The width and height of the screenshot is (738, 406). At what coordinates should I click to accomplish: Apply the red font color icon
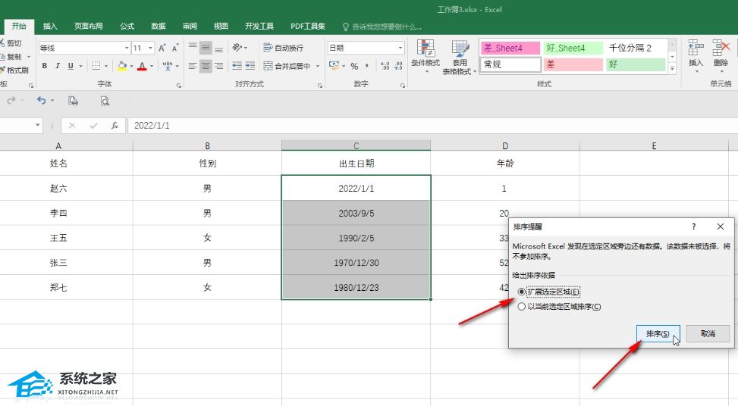click(x=142, y=66)
